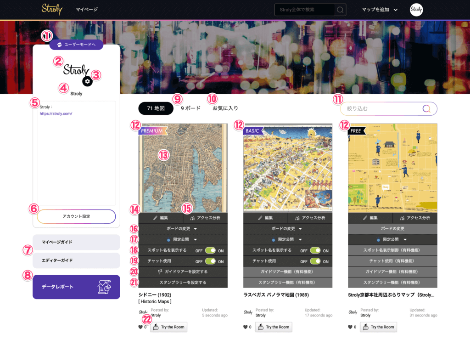Click the heart icon under the シドニー map

point(140,327)
